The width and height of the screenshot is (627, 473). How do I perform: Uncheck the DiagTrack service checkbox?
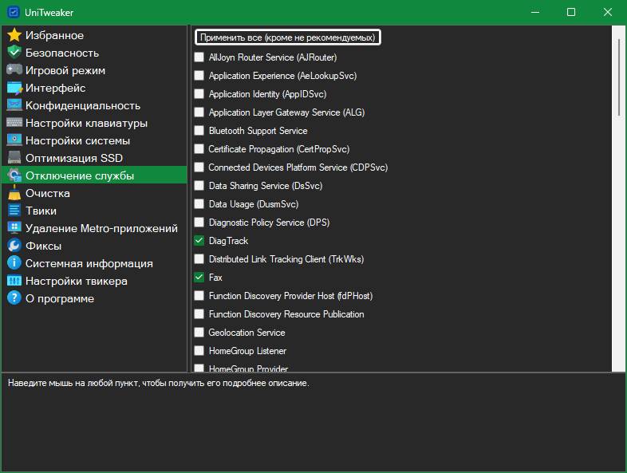[x=199, y=241]
